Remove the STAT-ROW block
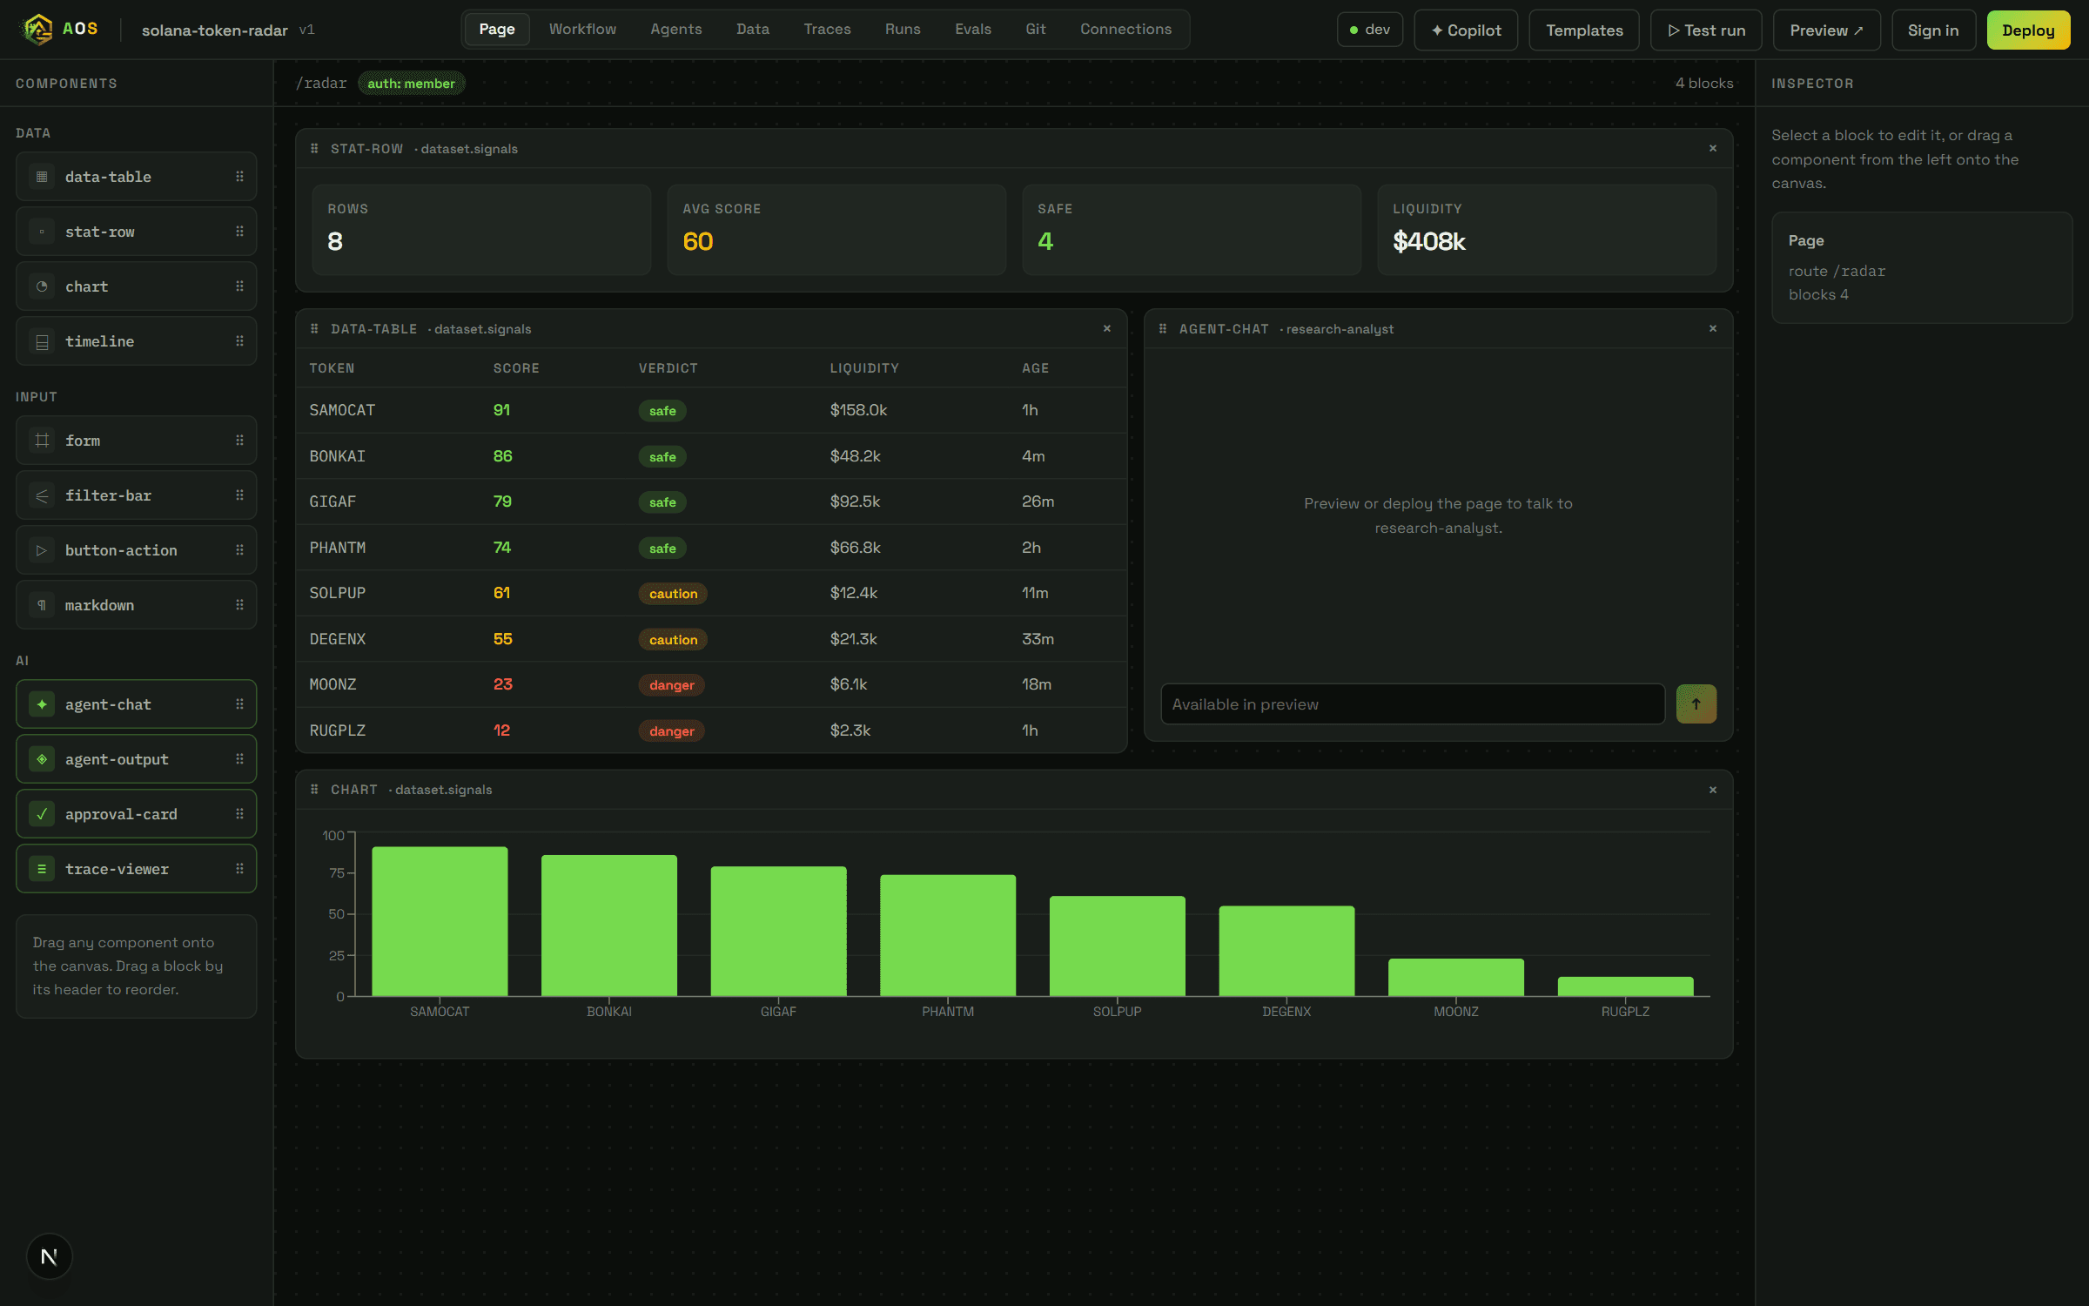2089x1306 pixels. [1713, 149]
